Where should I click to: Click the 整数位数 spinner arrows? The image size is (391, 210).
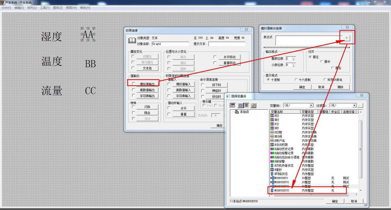pos(294,59)
